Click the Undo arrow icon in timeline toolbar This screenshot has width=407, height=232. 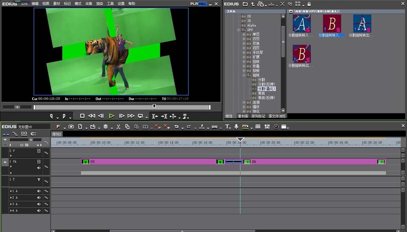(176, 127)
